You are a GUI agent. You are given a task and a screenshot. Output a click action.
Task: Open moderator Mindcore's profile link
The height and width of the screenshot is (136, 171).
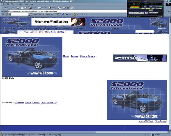(19, 103)
